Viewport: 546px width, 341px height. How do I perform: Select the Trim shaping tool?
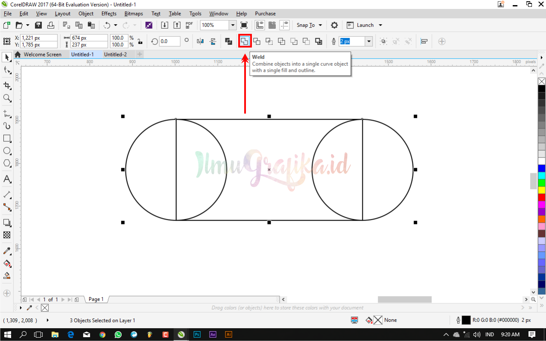click(257, 41)
